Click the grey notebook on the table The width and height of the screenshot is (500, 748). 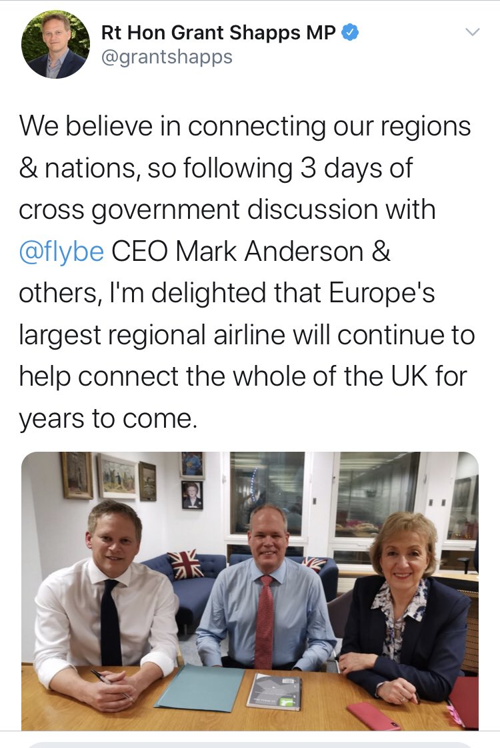click(x=275, y=691)
